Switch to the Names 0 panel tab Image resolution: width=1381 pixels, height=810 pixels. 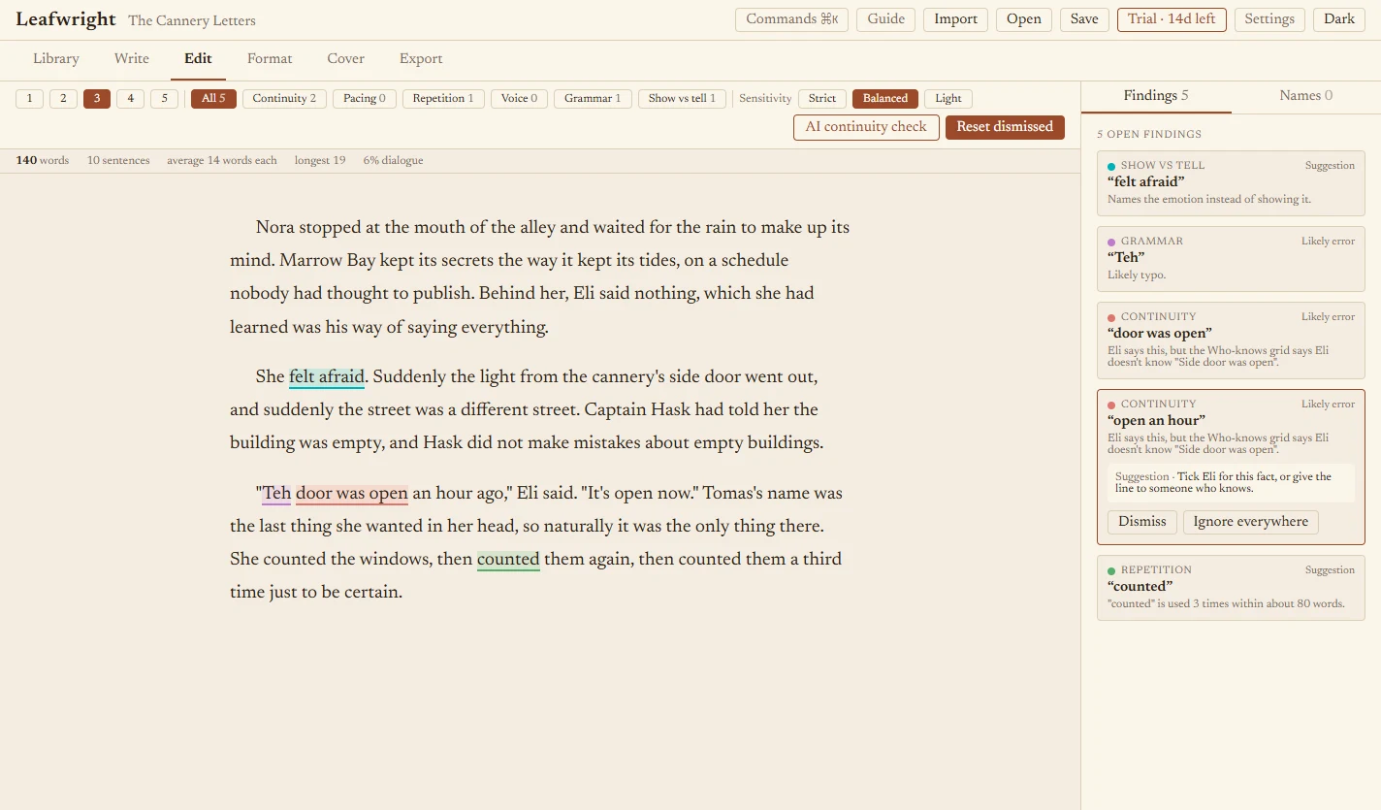pos(1305,95)
